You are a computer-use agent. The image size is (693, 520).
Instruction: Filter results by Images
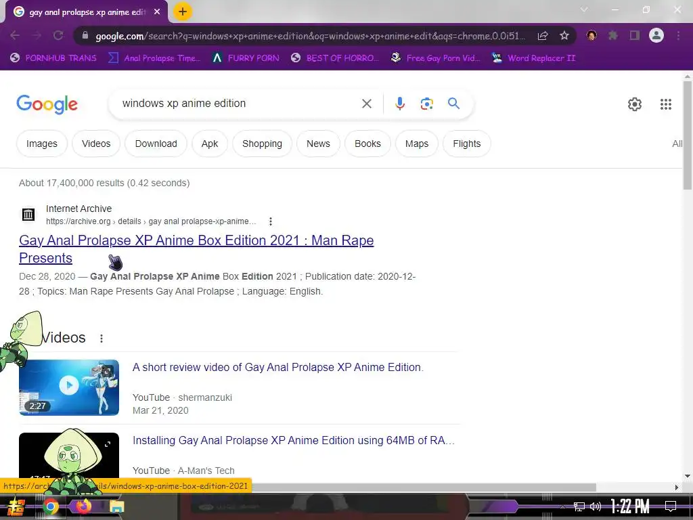click(41, 144)
